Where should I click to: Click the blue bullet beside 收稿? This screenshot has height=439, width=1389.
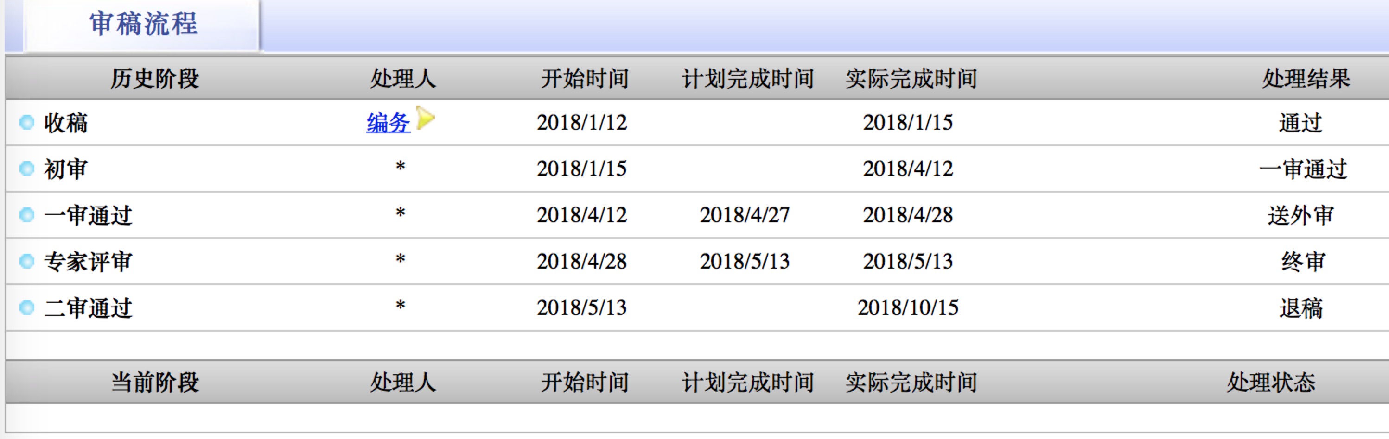(x=26, y=123)
